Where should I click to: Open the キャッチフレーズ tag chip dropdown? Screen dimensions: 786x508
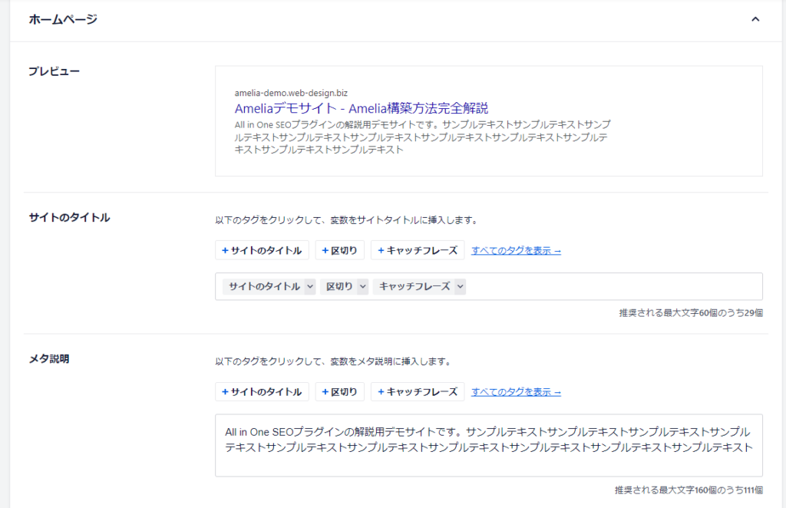[x=459, y=286]
